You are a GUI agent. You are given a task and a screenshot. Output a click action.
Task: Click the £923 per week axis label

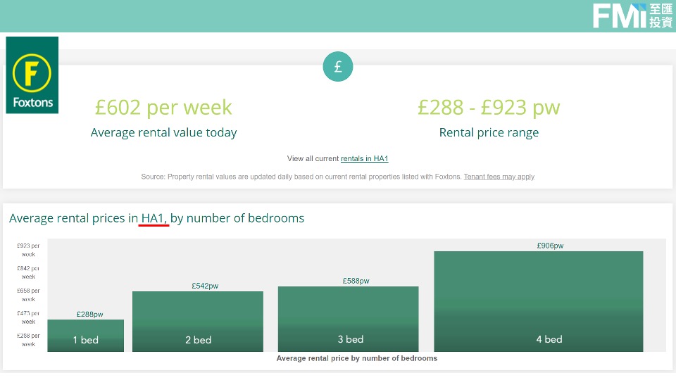pos(28,250)
